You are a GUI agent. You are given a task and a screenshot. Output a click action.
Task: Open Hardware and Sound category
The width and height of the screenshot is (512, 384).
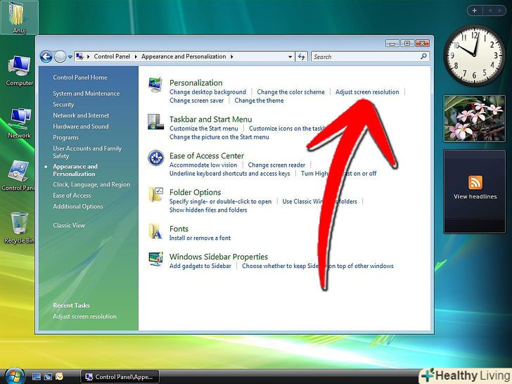click(81, 127)
